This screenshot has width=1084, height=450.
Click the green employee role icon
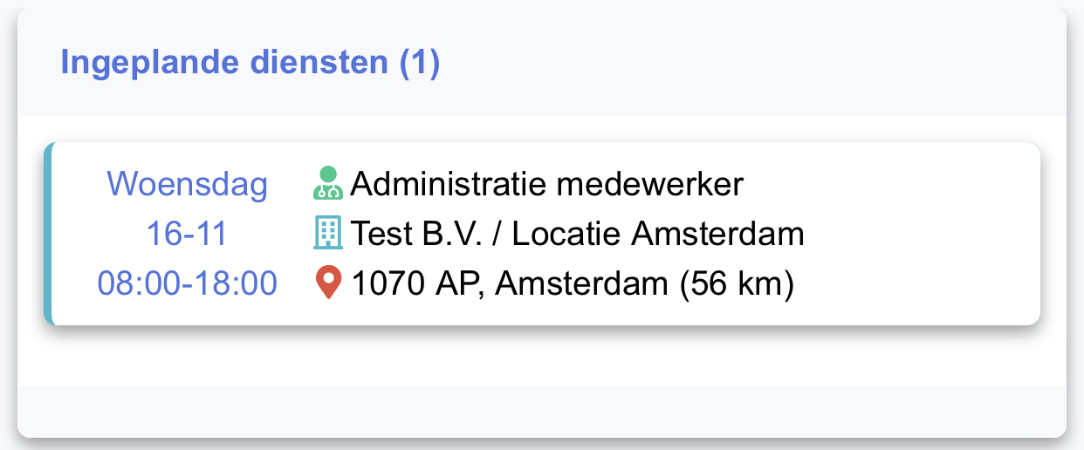[x=328, y=183]
